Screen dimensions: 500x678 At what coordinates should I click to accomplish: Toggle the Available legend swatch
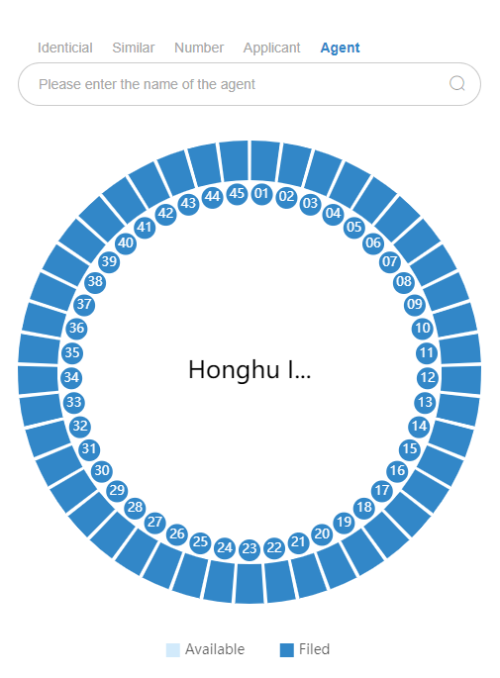(172, 650)
